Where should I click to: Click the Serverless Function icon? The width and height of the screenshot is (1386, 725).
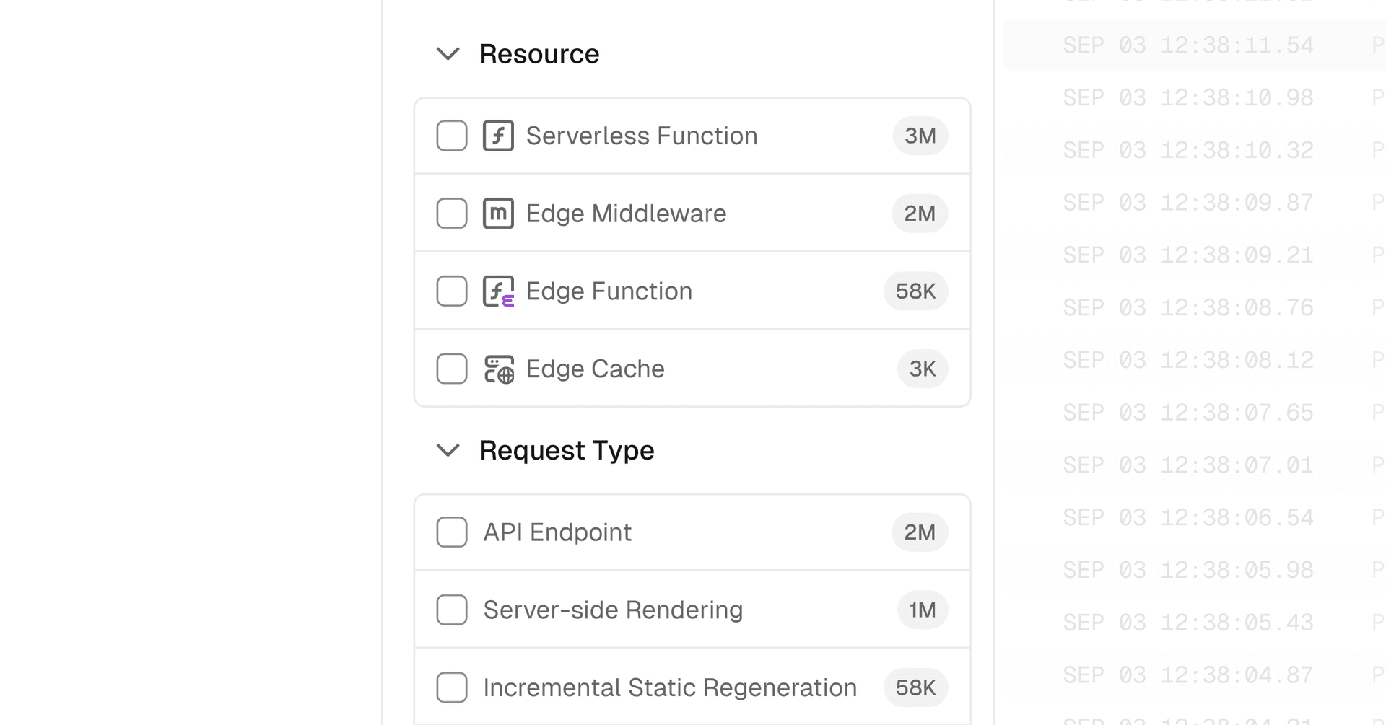click(498, 136)
